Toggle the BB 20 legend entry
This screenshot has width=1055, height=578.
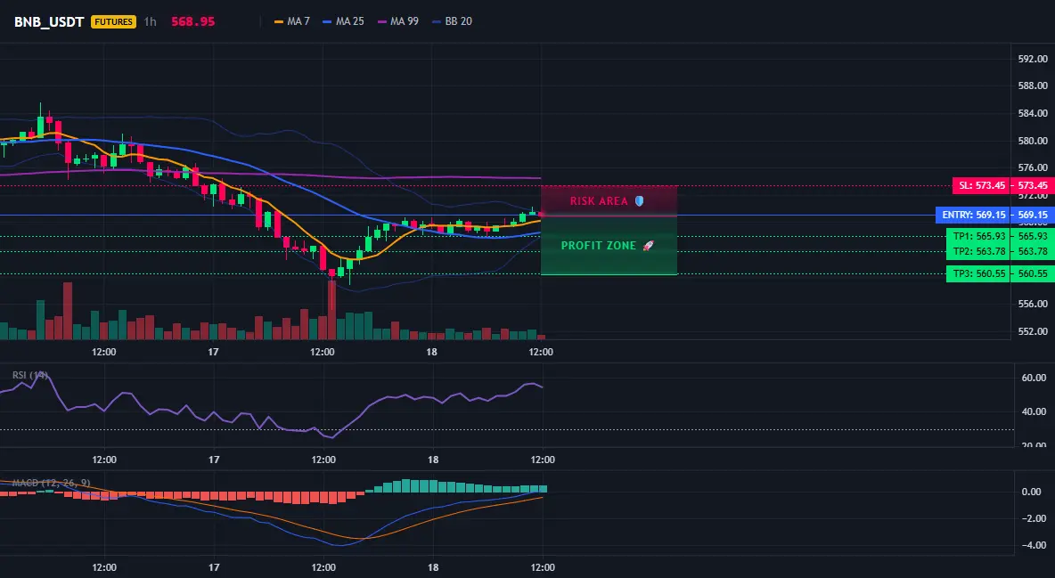point(452,21)
